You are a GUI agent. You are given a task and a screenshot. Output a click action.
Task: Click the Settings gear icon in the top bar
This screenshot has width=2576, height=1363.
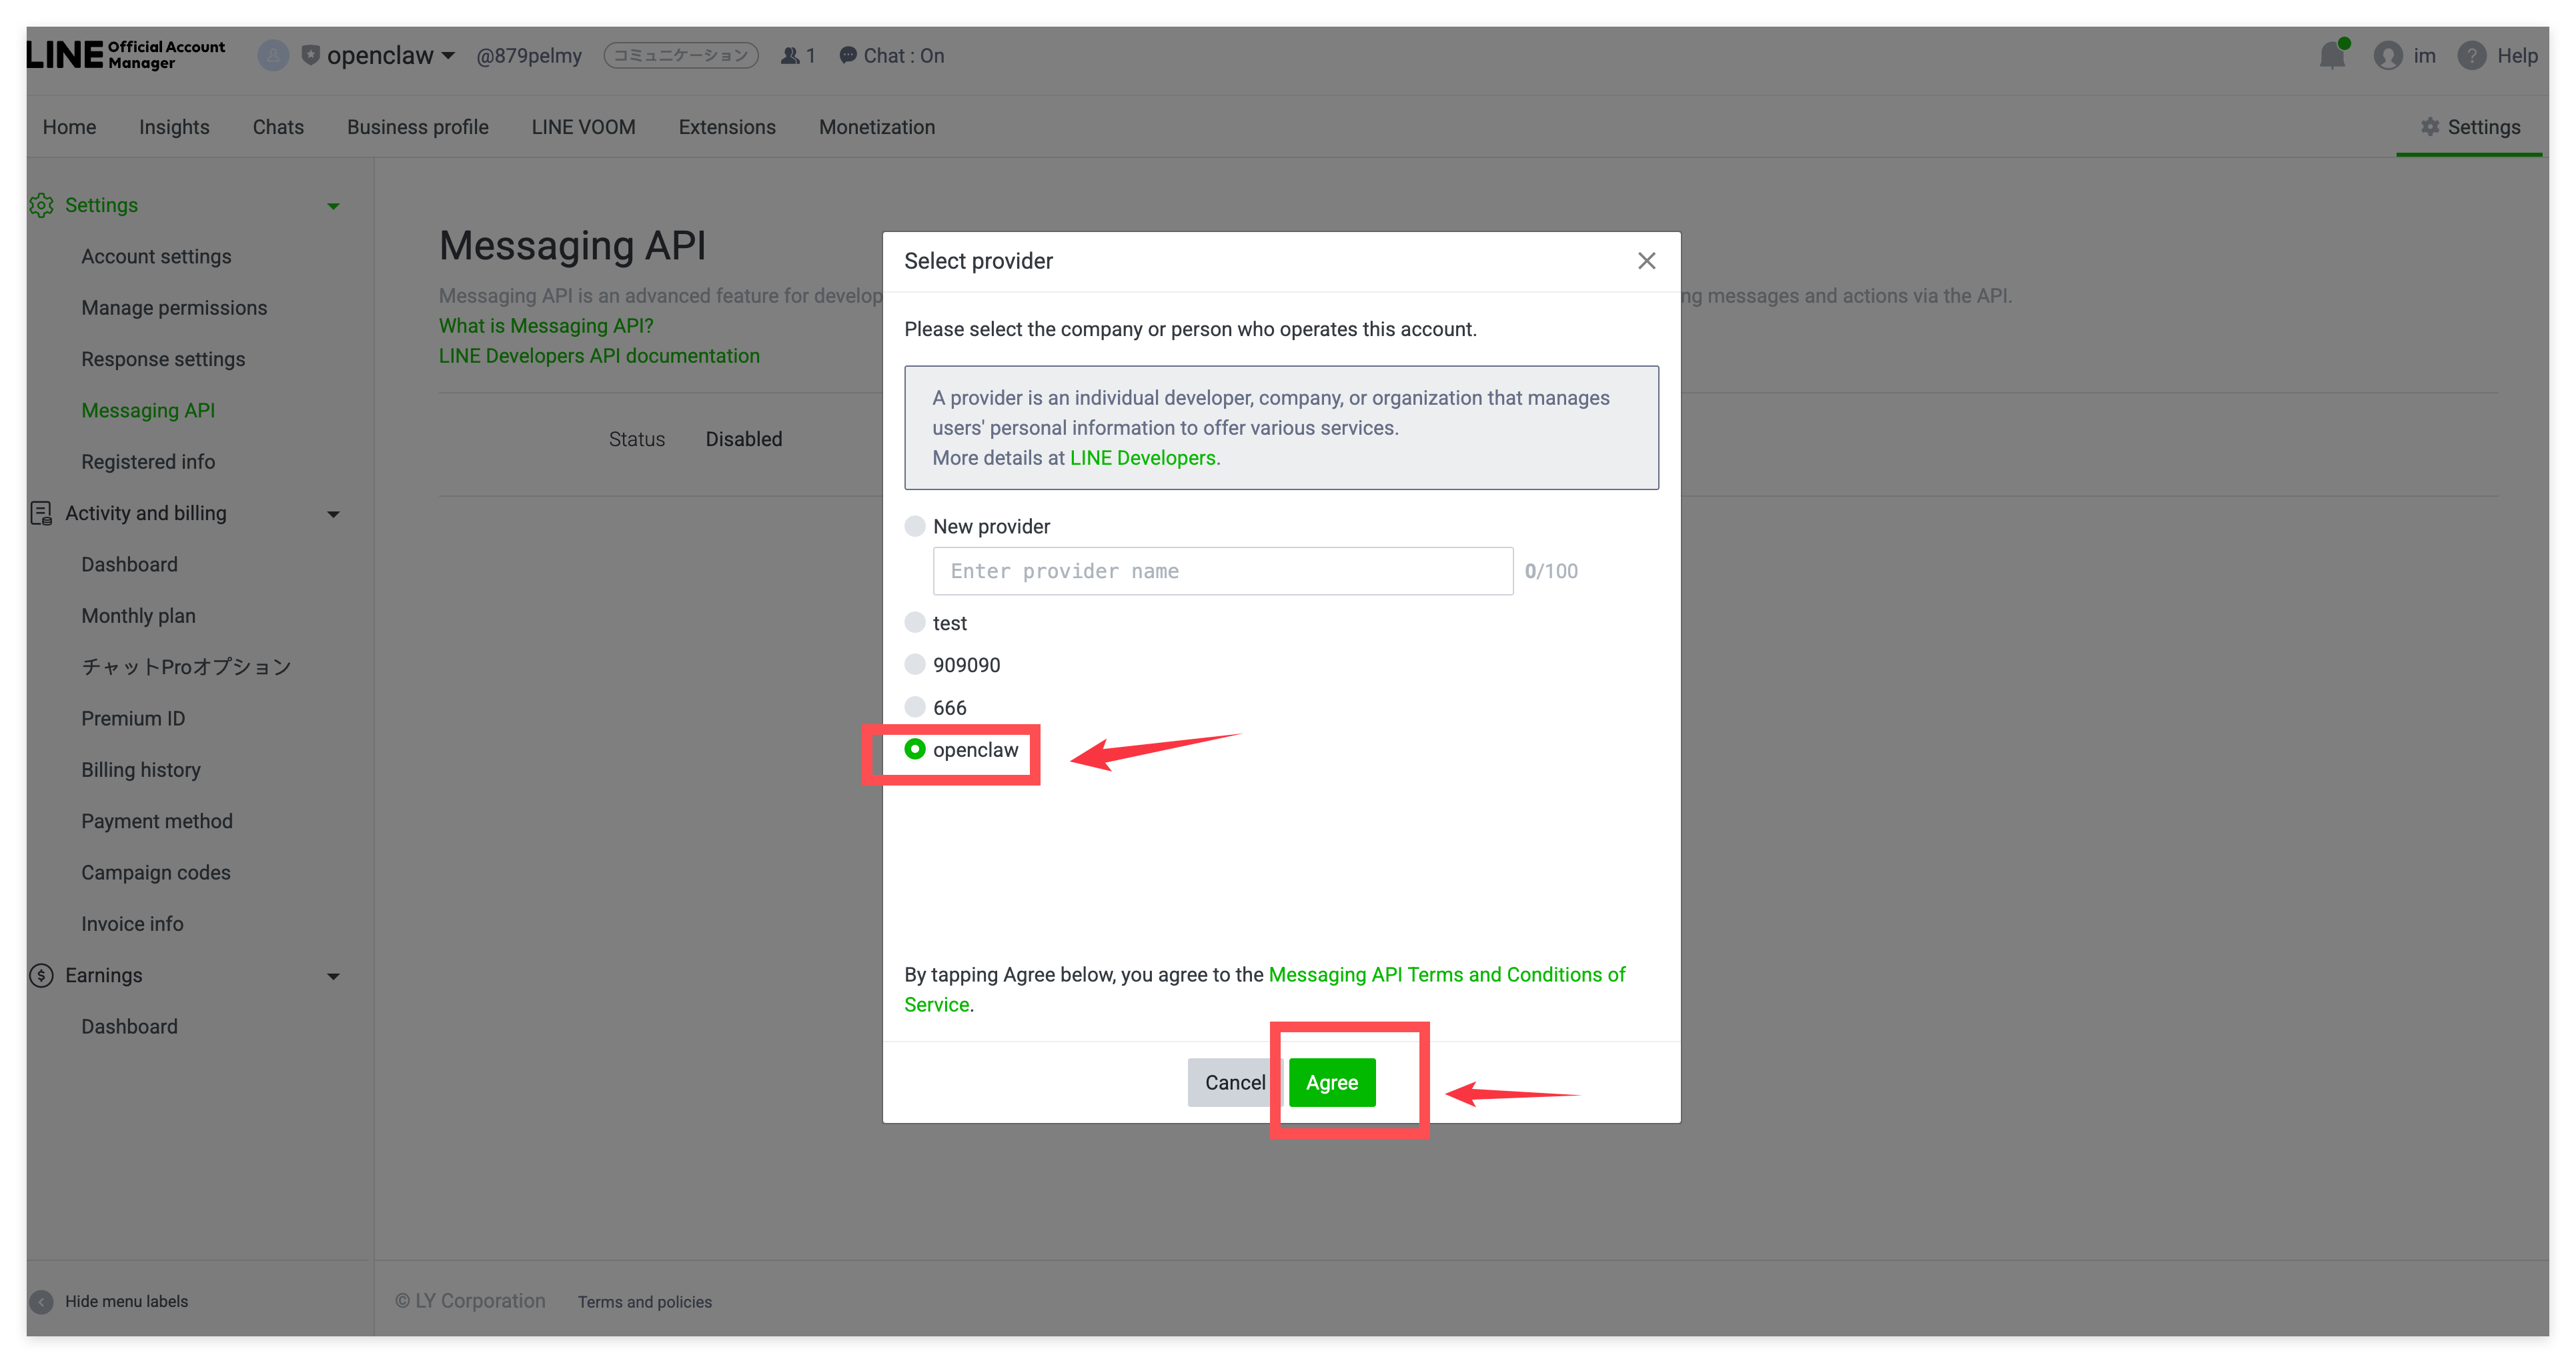coord(2430,127)
